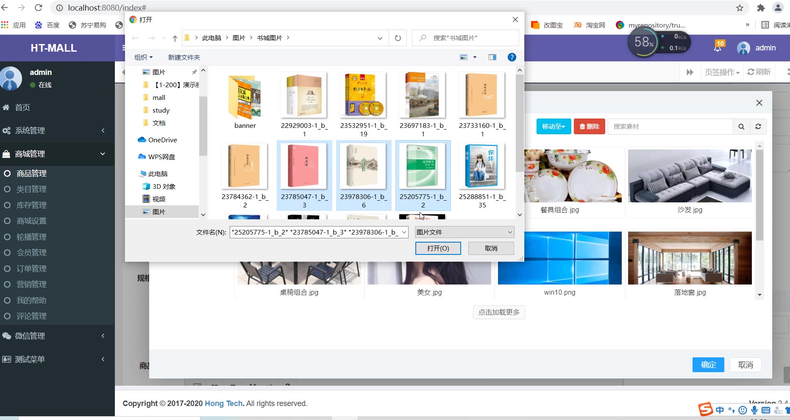The height and width of the screenshot is (420, 790).
Task: Click the 打开(O) button
Action: [438, 248]
